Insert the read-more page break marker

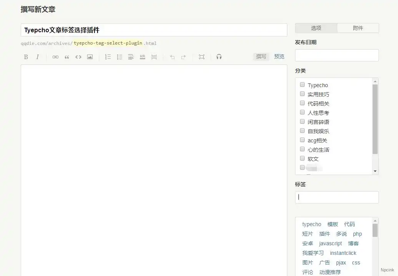tap(154, 57)
